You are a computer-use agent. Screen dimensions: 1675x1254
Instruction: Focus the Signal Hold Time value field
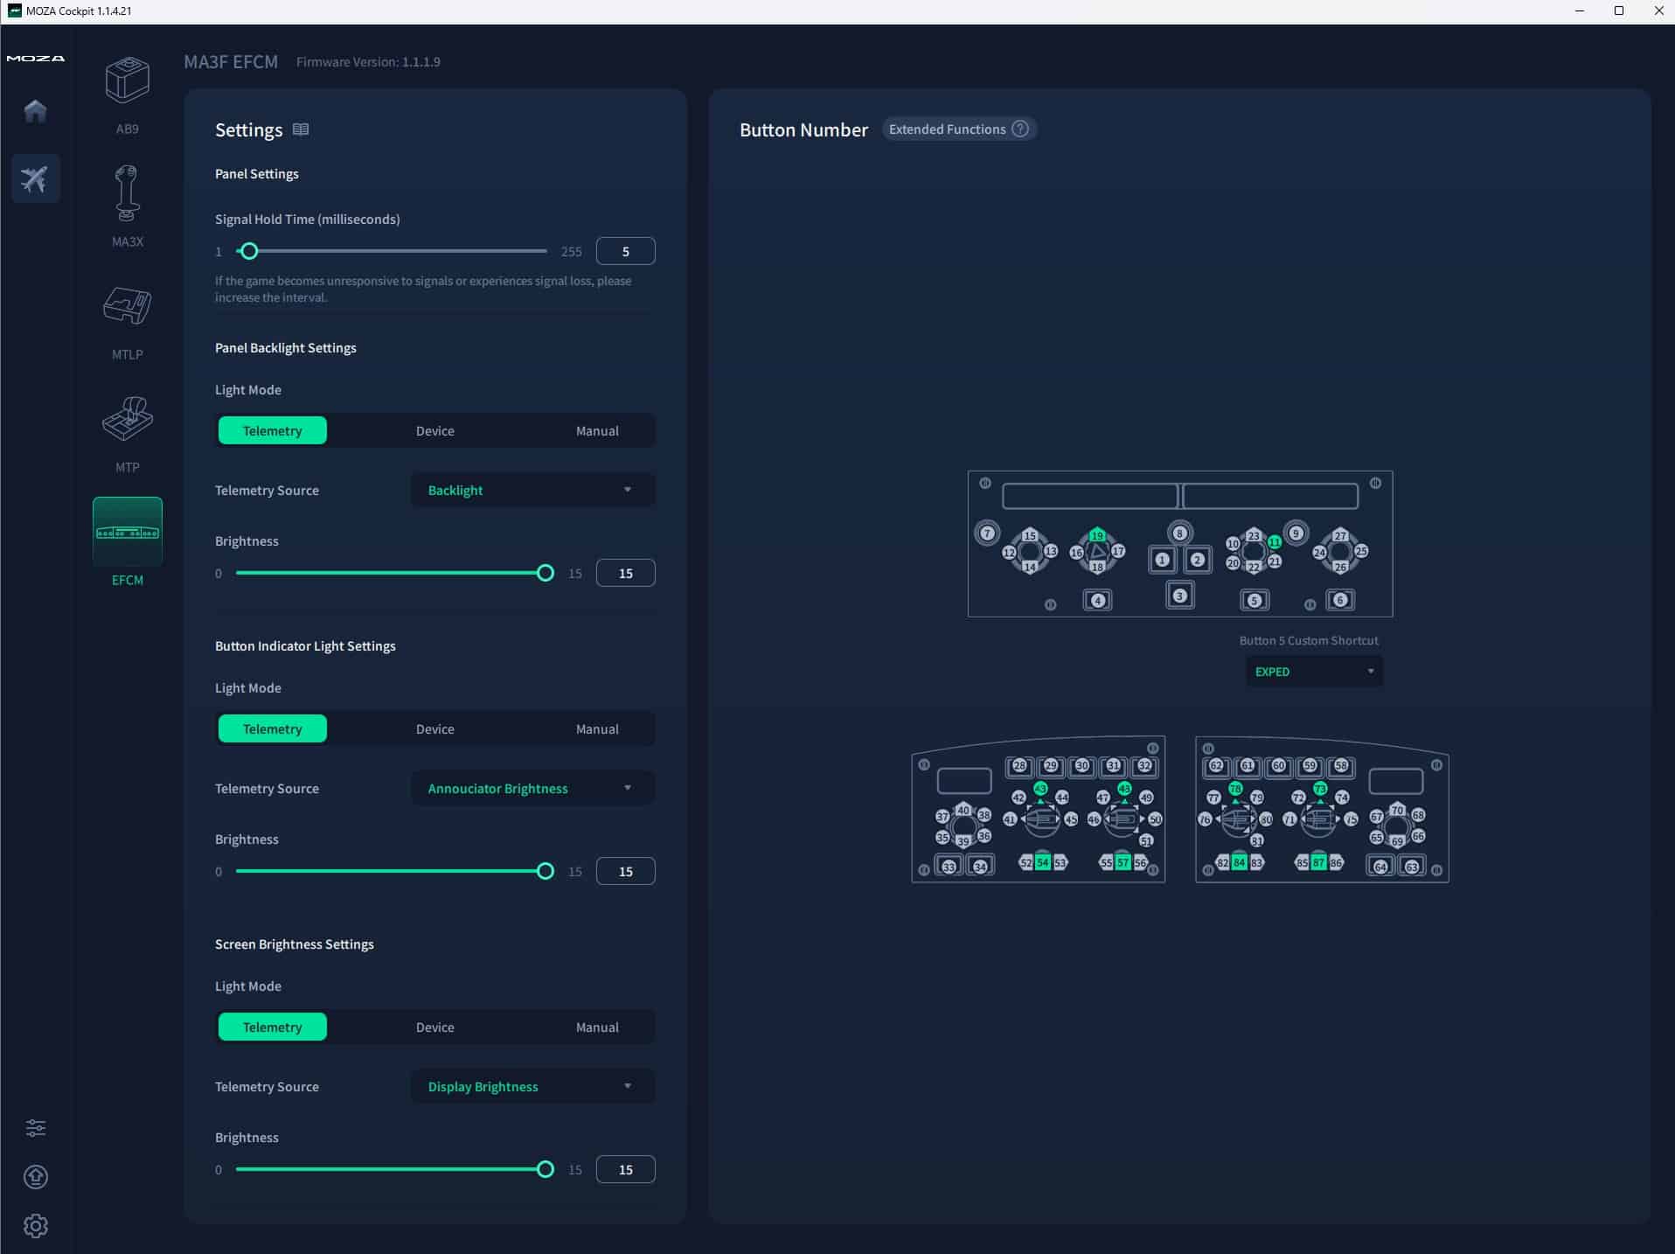[x=625, y=251]
